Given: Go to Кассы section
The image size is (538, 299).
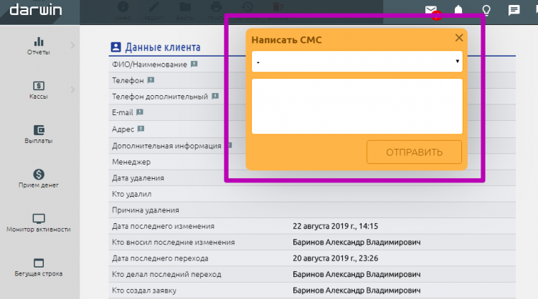Looking at the screenshot, I should [39, 89].
